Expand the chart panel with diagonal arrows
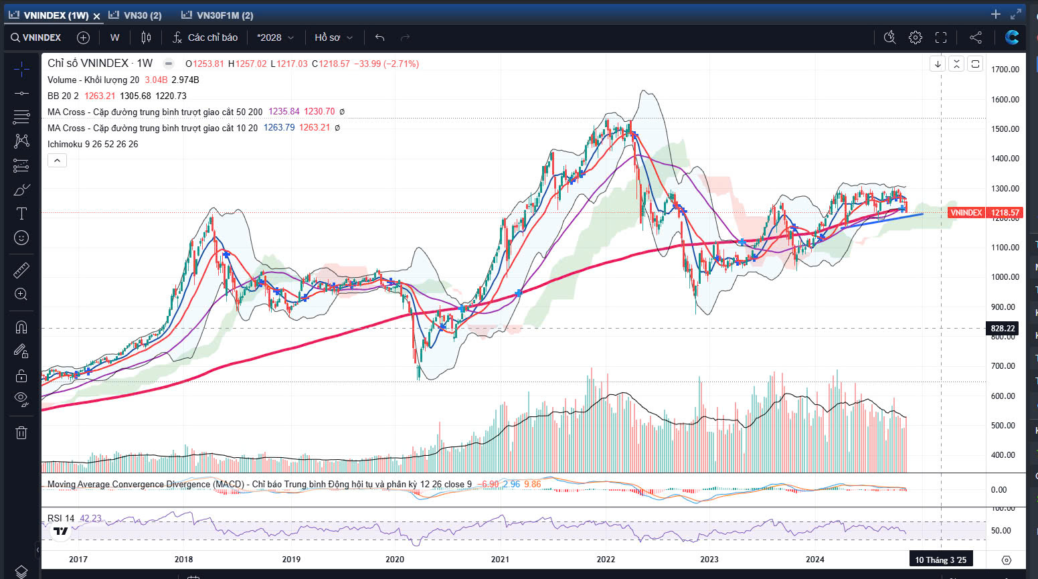 click(x=1016, y=14)
